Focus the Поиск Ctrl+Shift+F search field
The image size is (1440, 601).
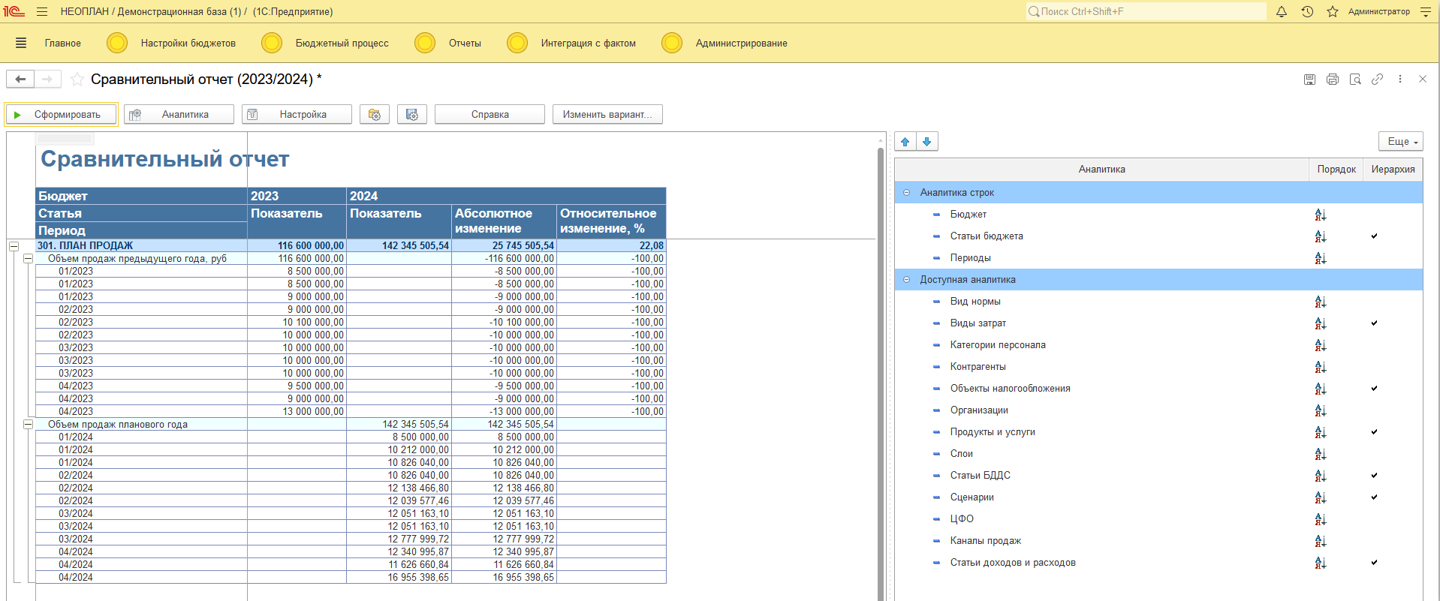(1146, 11)
